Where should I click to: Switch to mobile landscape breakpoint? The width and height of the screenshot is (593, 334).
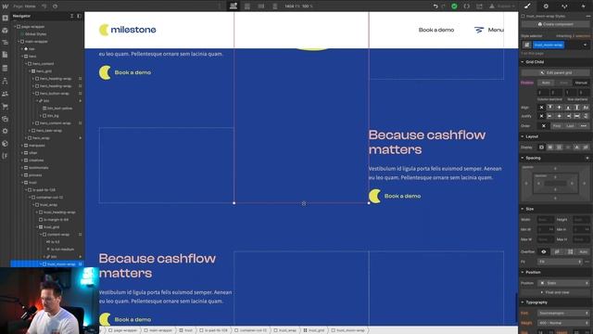(x=261, y=6)
